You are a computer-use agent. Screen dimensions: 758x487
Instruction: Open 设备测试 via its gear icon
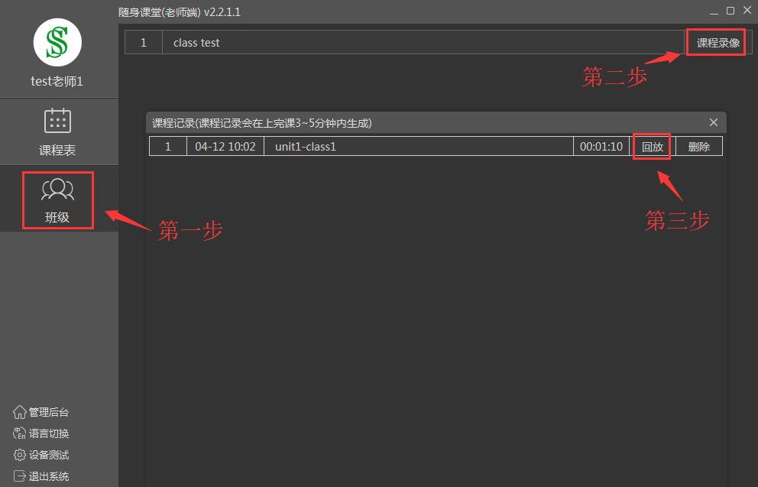(20, 455)
